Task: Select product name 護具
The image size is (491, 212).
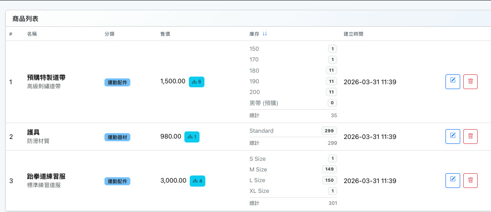Action: (x=33, y=132)
